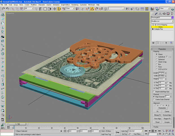
Task: Open Select by Name dialog icon
Action: pos(41,9)
